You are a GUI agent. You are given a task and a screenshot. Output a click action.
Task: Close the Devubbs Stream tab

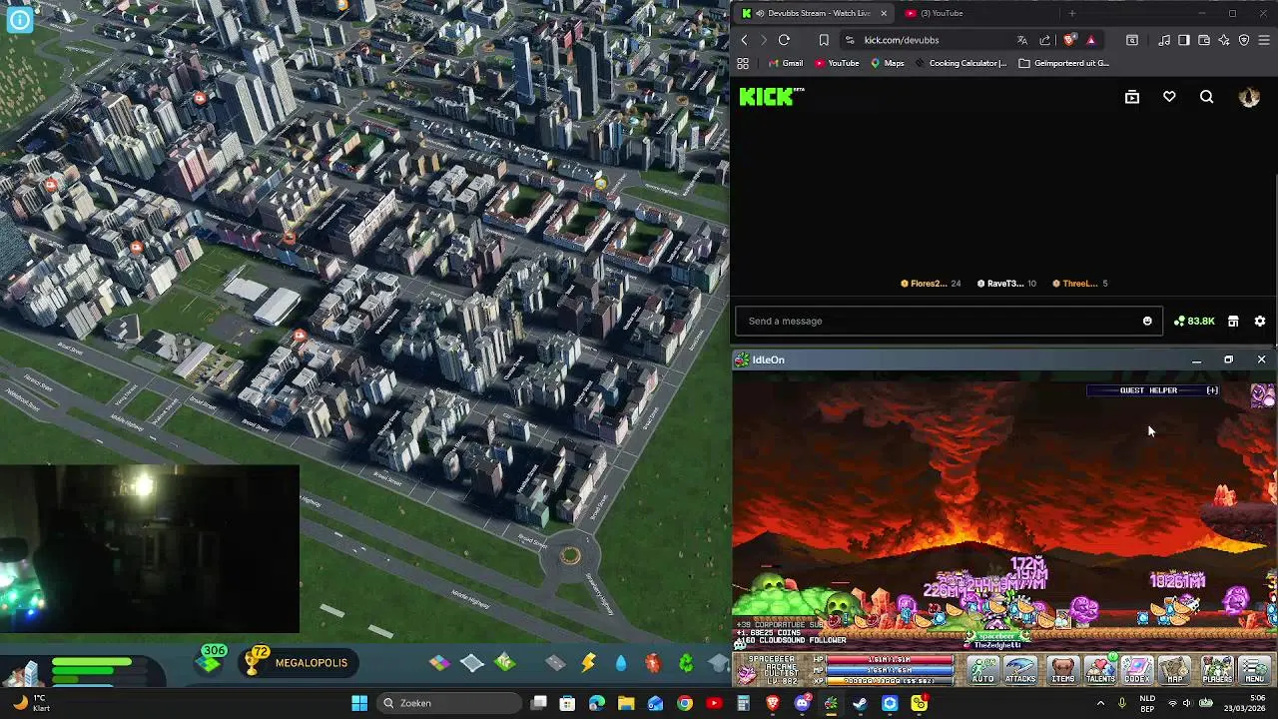[x=883, y=13]
